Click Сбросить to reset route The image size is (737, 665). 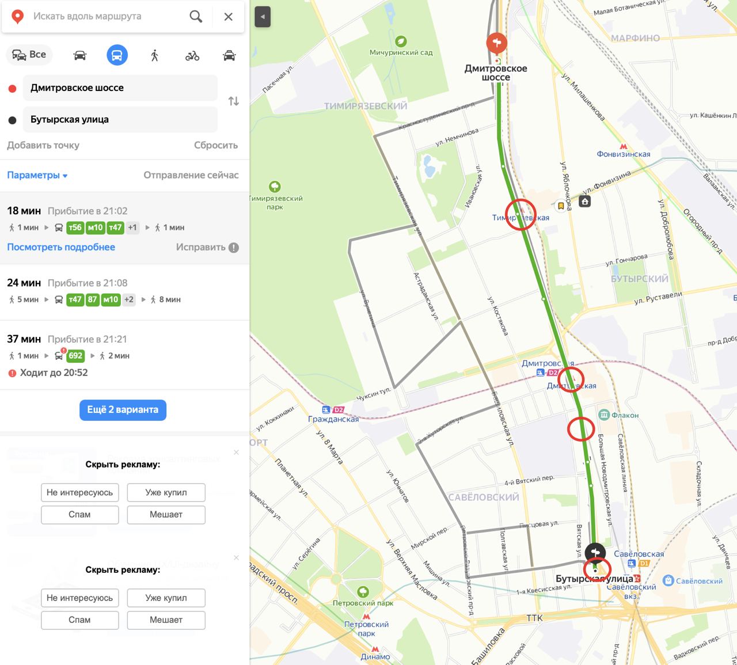(x=216, y=145)
